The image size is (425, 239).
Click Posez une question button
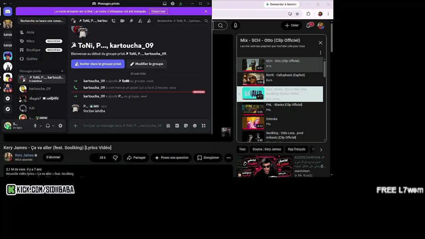171,158
